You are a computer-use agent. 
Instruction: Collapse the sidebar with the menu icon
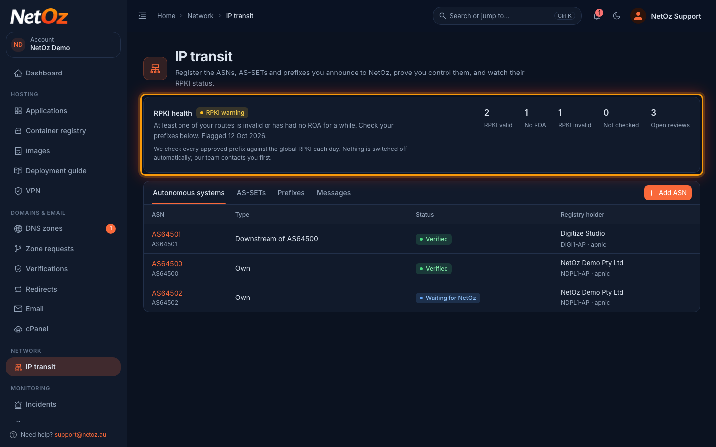(142, 16)
